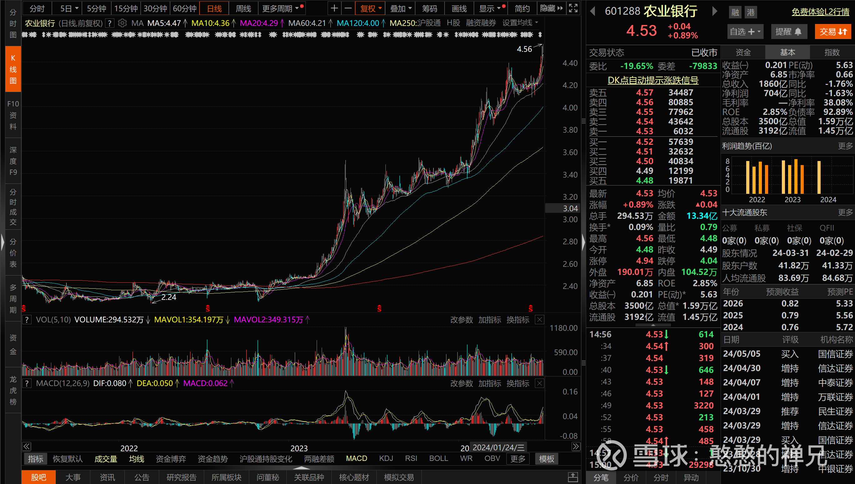Open 自选 watchlist dropdown
The width and height of the screenshot is (855, 484).
[x=745, y=32]
